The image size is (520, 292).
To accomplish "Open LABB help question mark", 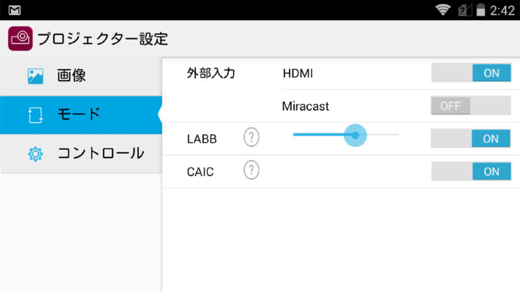I will pyautogui.click(x=252, y=138).
